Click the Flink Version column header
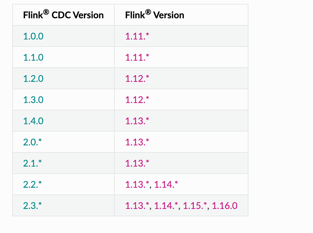The height and width of the screenshot is (233, 313). click(x=155, y=15)
